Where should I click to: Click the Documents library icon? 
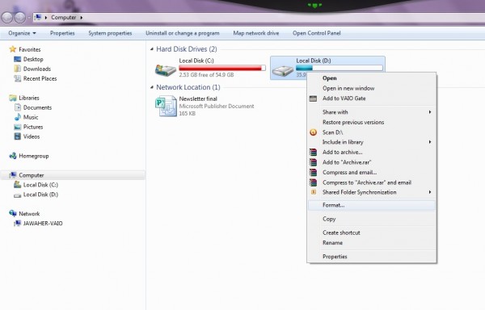[x=18, y=107]
